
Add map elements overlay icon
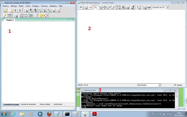click(x=139, y=7)
